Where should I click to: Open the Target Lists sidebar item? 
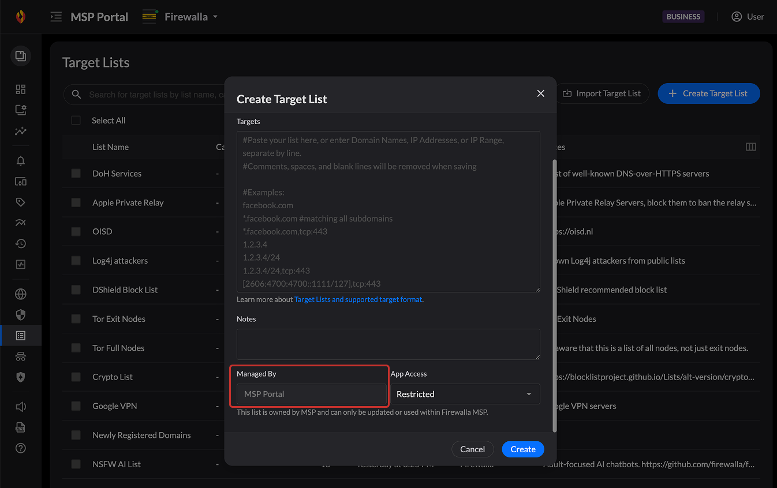(21, 335)
